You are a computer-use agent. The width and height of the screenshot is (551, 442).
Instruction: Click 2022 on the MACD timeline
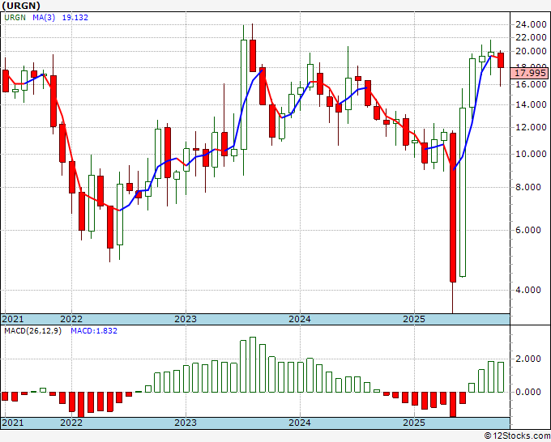tap(71, 423)
